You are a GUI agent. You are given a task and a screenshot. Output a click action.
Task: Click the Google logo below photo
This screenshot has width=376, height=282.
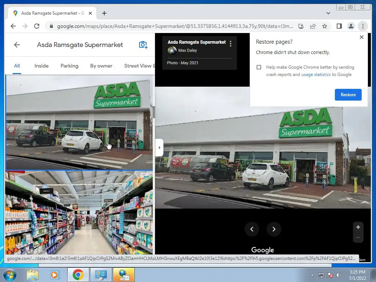[263, 250]
